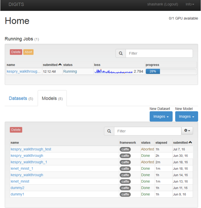
Task: Abort the running job with Abort button
Action: click(28, 52)
